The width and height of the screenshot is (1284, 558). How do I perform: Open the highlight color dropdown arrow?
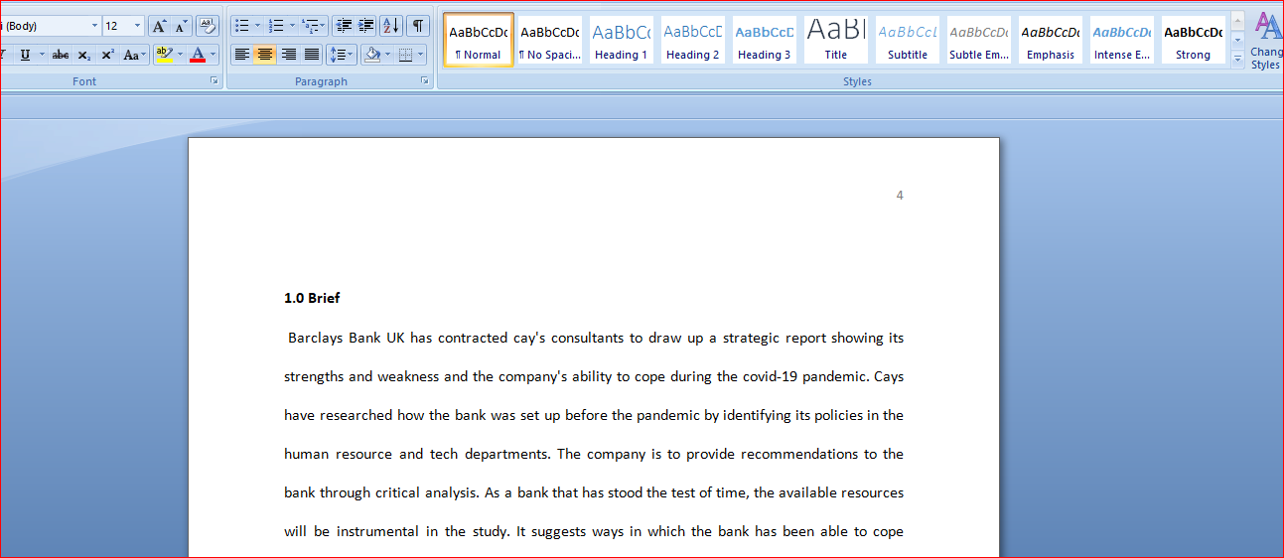click(180, 55)
